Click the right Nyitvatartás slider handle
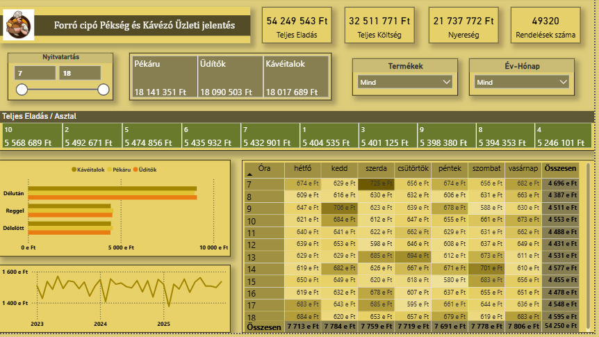Screen dimensions: 599x337 pos(103,90)
